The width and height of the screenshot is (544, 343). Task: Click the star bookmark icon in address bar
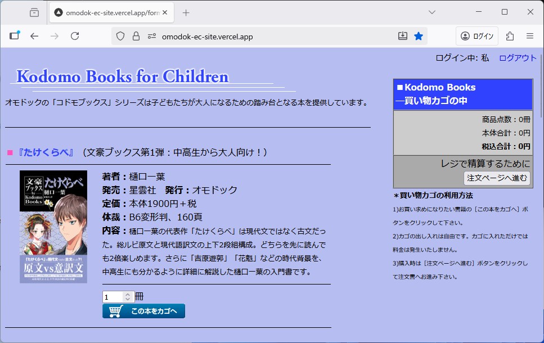coord(419,36)
